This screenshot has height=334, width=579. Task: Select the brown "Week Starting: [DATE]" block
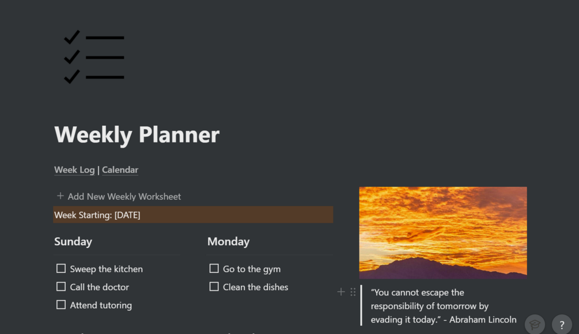click(193, 215)
